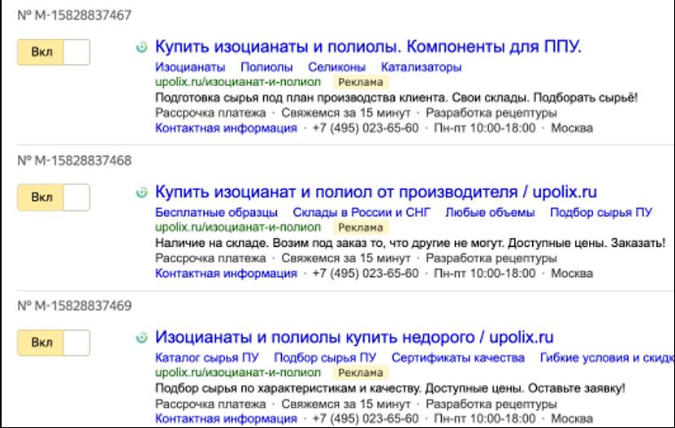
Task: Open the Склады в России и СНГ sitelink
Action: 361,212
